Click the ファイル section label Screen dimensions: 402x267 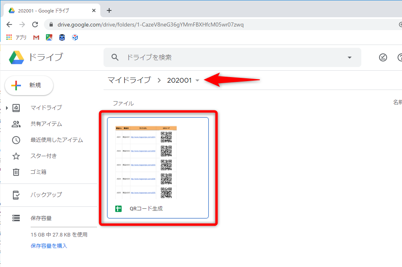coord(123,103)
